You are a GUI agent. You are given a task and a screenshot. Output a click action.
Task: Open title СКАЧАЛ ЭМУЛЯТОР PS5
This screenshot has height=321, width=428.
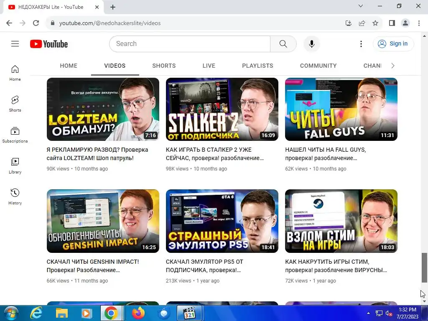(x=204, y=266)
